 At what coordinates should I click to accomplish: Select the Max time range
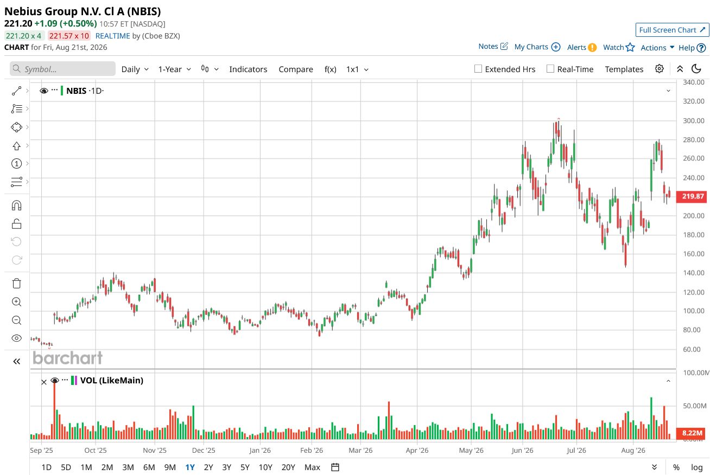[x=312, y=467]
